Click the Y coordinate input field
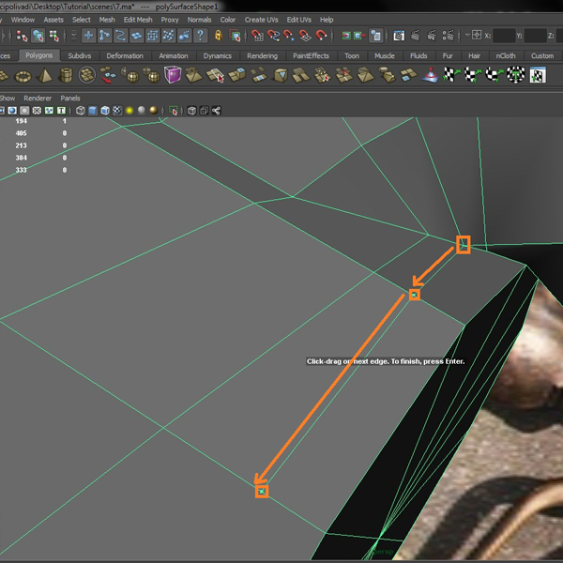This screenshot has width=563, height=563. click(535, 36)
